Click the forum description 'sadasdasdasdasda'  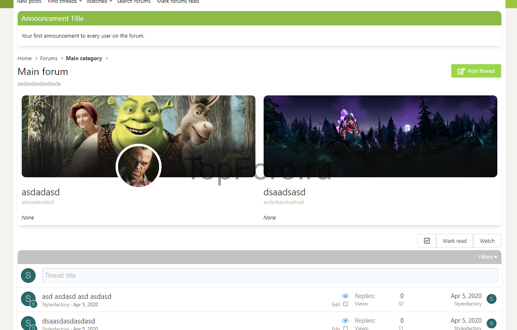(x=39, y=84)
